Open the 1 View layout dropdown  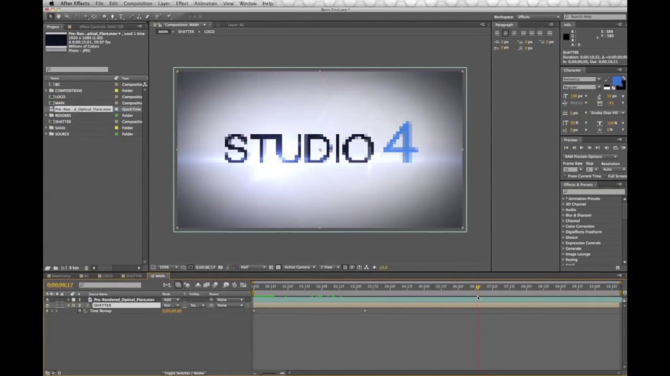point(330,267)
